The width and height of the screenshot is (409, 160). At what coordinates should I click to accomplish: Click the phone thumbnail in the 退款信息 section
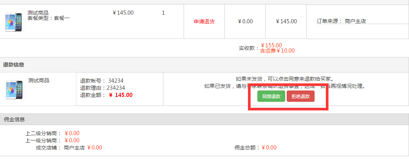14,89
